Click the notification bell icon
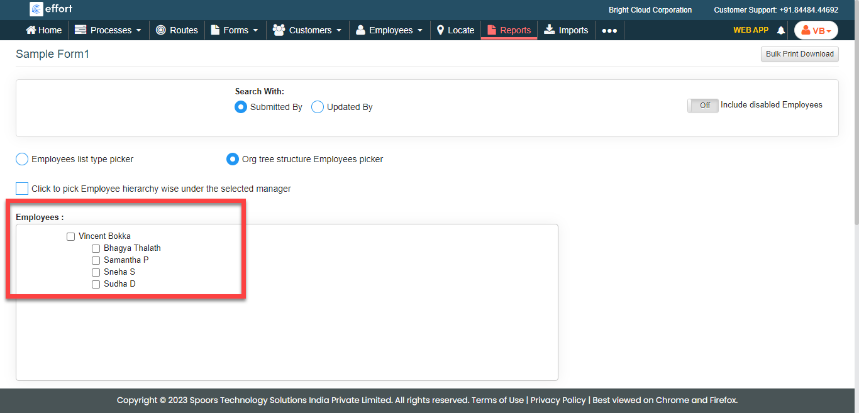This screenshot has height=413, width=859. click(x=781, y=30)
